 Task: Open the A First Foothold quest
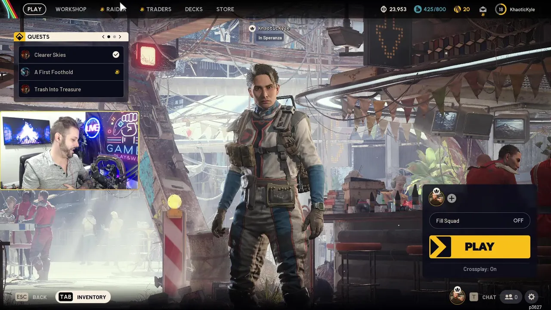[71, 72]
